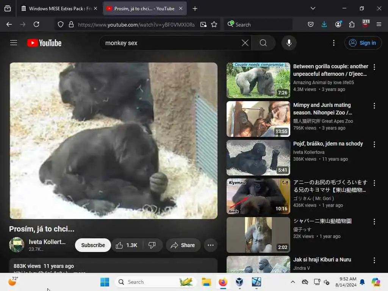Open a new browser tab
This screenshot has width=388, height=291.
tap(195, 9)
